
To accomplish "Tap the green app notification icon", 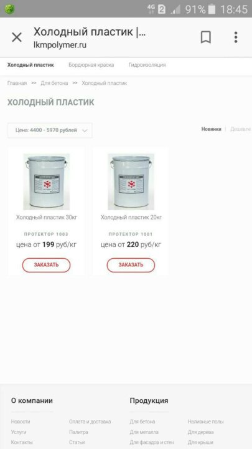I will point(9,9).
